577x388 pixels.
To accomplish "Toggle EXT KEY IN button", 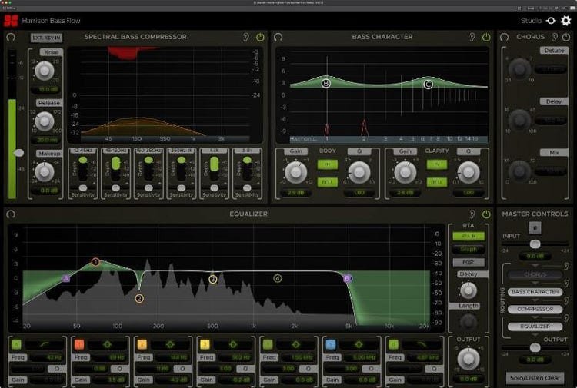I will (46, 38).
